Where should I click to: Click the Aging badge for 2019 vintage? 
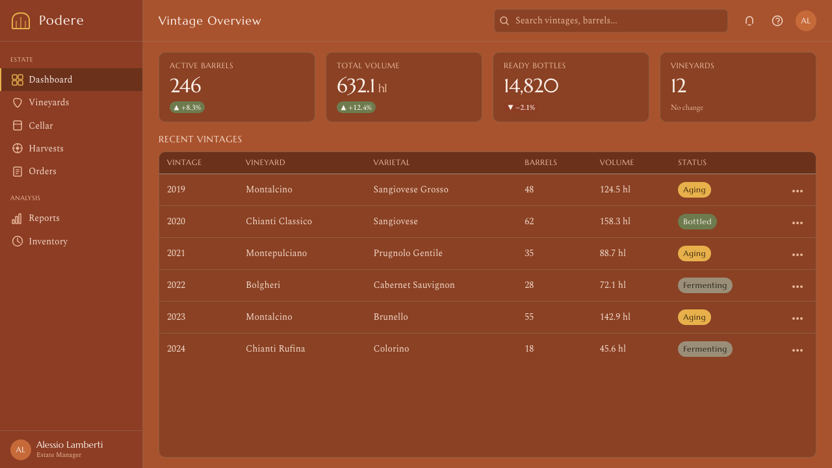click(694, 190)
